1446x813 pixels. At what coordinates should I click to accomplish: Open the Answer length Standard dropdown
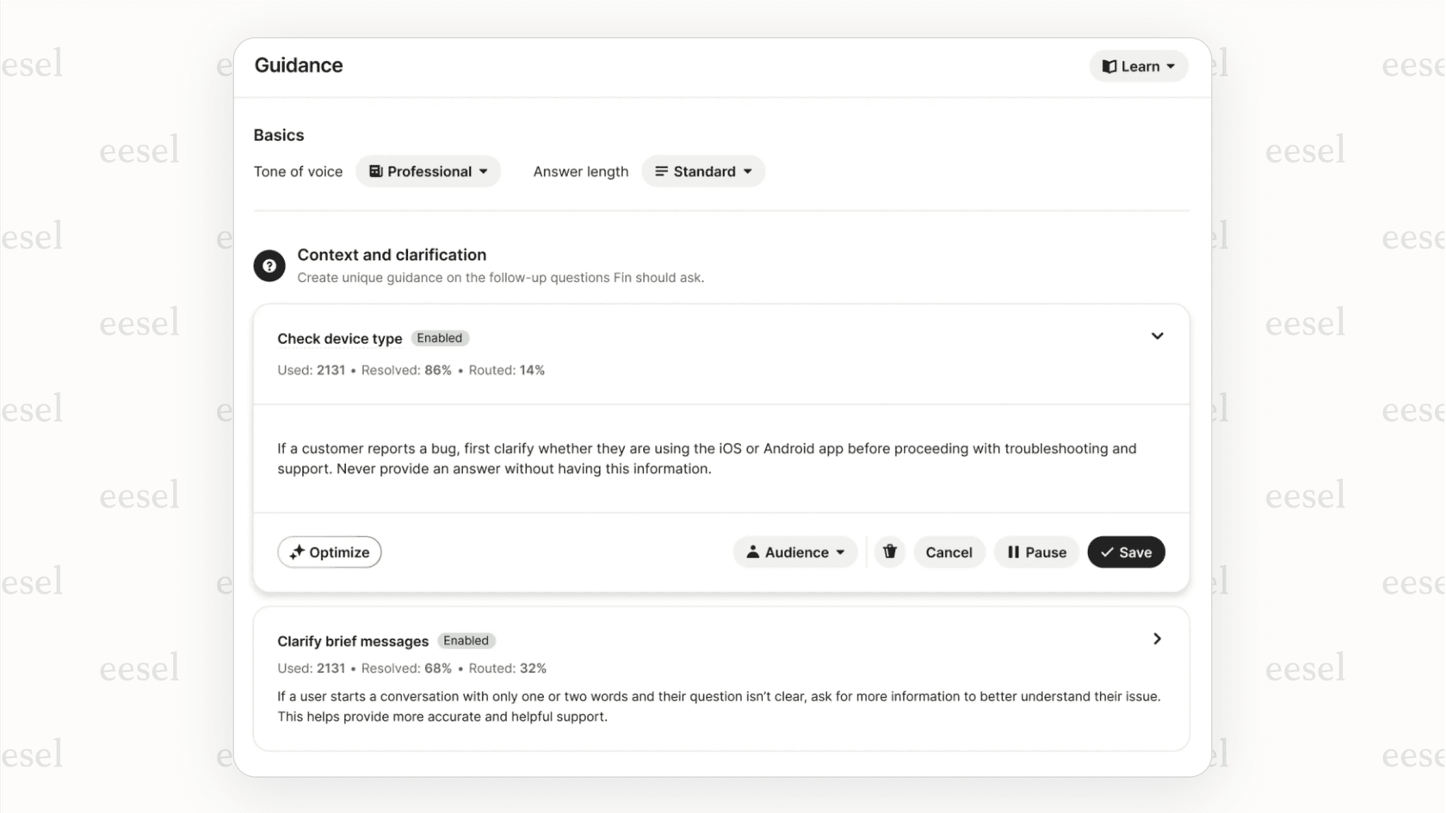[703, 171]
